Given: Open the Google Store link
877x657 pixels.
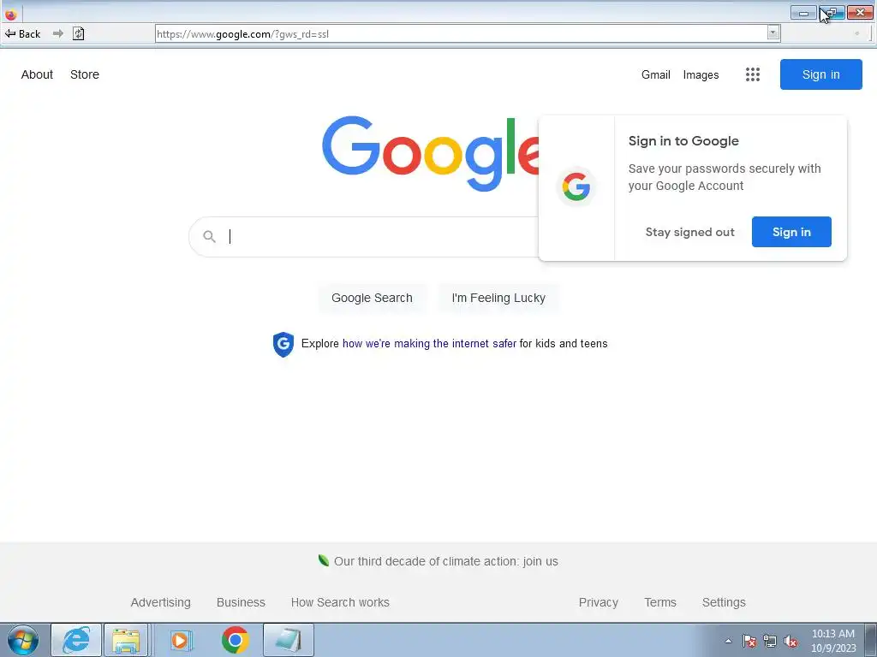Looking at the screenshot, I should [x=85, y=74].
